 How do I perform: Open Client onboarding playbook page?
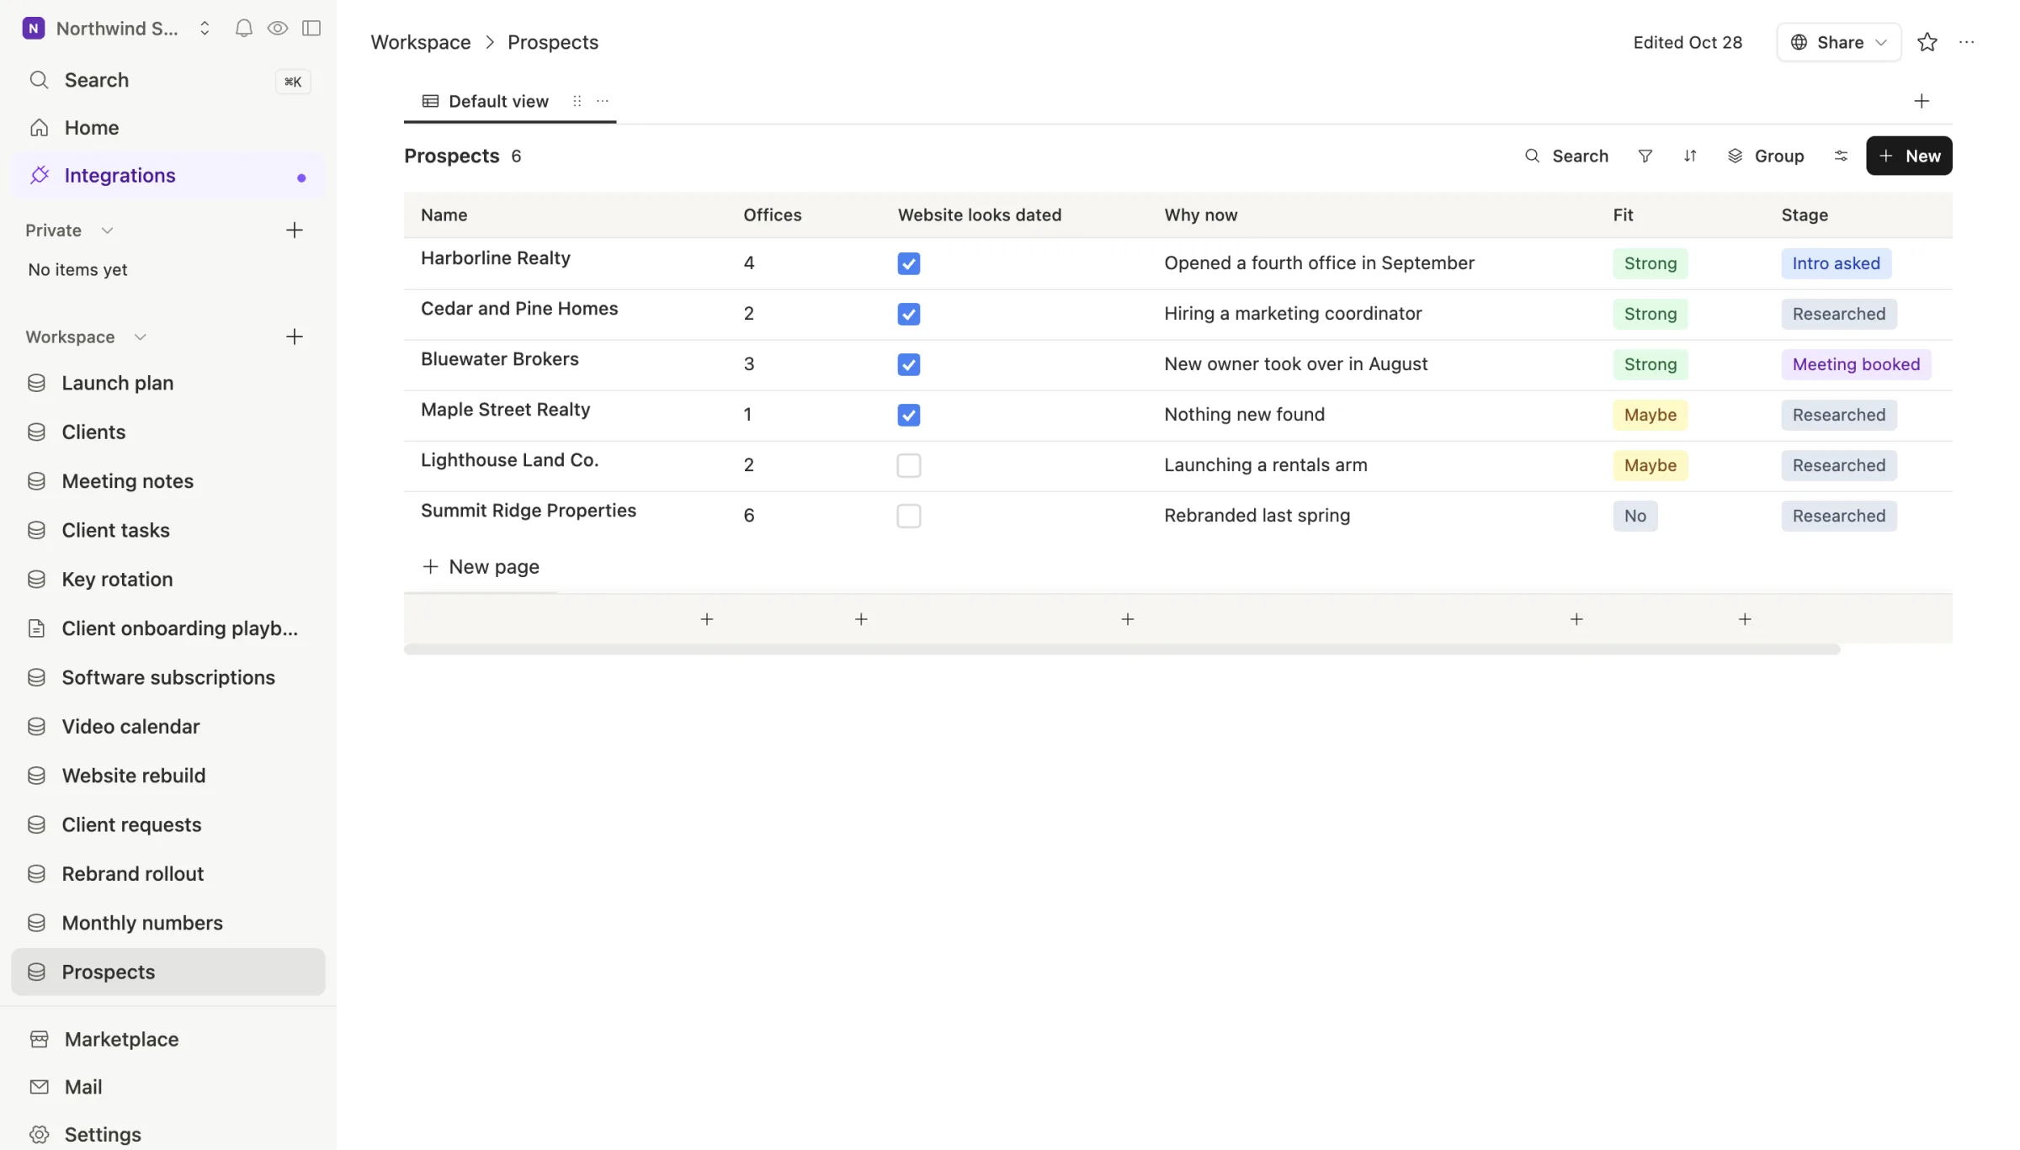pyautogui.click(x=168, y=628)
